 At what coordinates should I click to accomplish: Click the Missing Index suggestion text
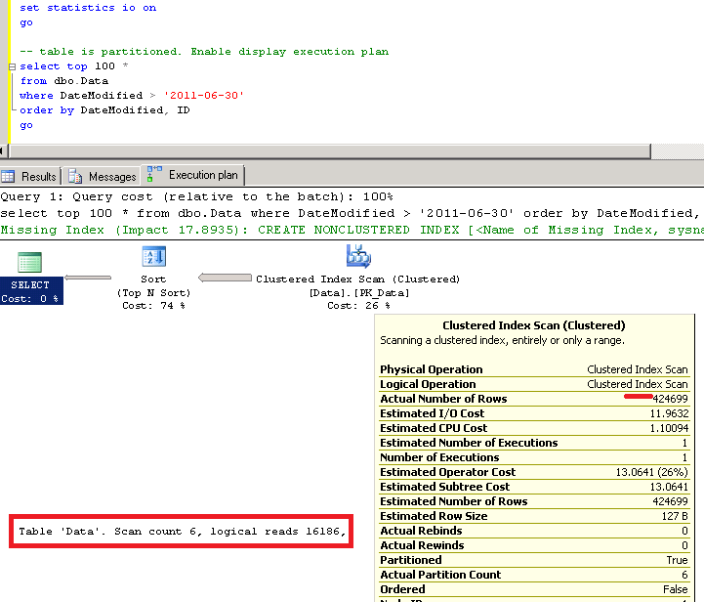[x=352, y=230]
